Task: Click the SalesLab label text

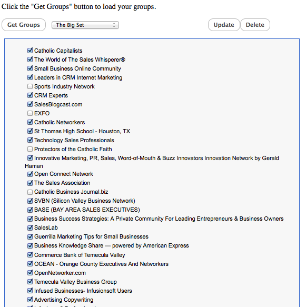Action: click(x=46, y=227)
